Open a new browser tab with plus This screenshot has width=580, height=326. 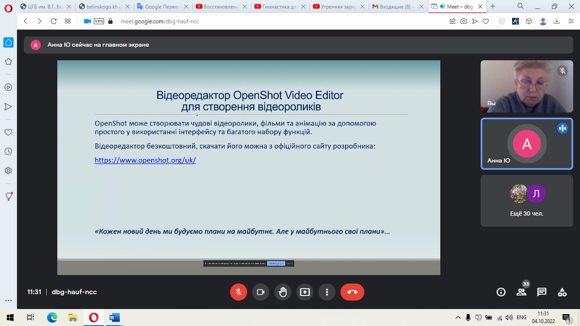pyautogui.click(x=493, y=6)
